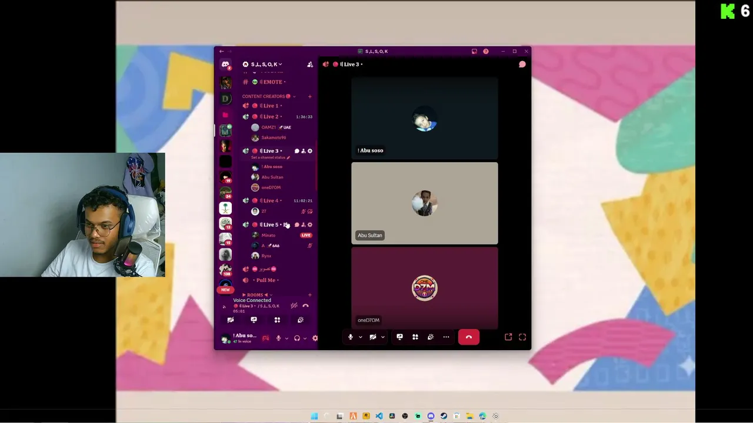The height and width of the screenshot is (423, 753).
Task: Expand microphone options in call controls
Action: 360,337
